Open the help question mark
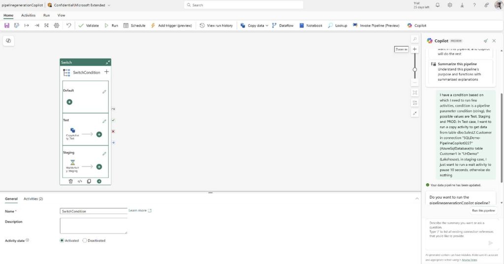This screenshot has width=504, height=264. [474, 5]
